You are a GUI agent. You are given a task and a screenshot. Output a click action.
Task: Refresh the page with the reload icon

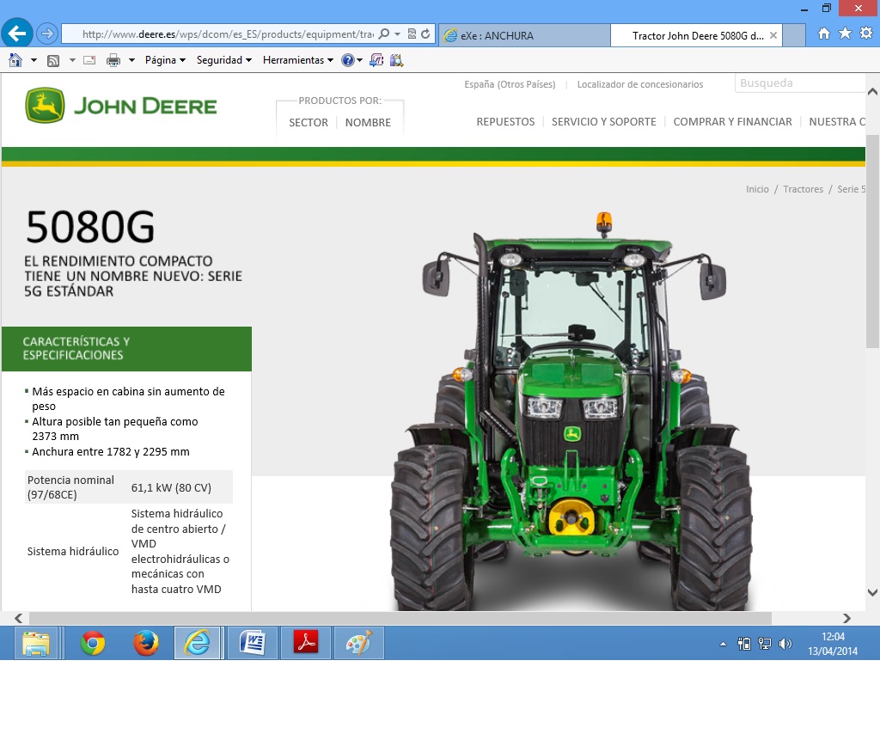425,34
